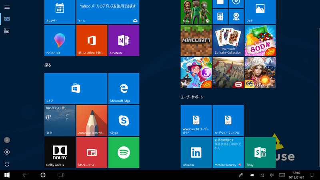
Task: Open ハードウェア マニュアル PDF
Action: coord(228,121)
